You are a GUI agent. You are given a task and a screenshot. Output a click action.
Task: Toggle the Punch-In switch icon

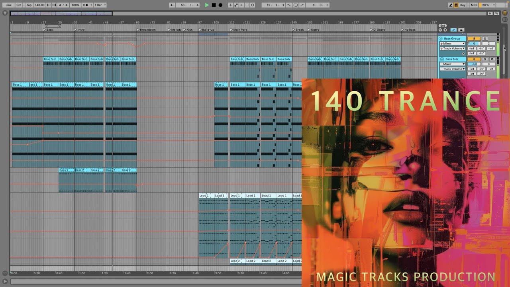pyautogui.click(x=289, y=5)
